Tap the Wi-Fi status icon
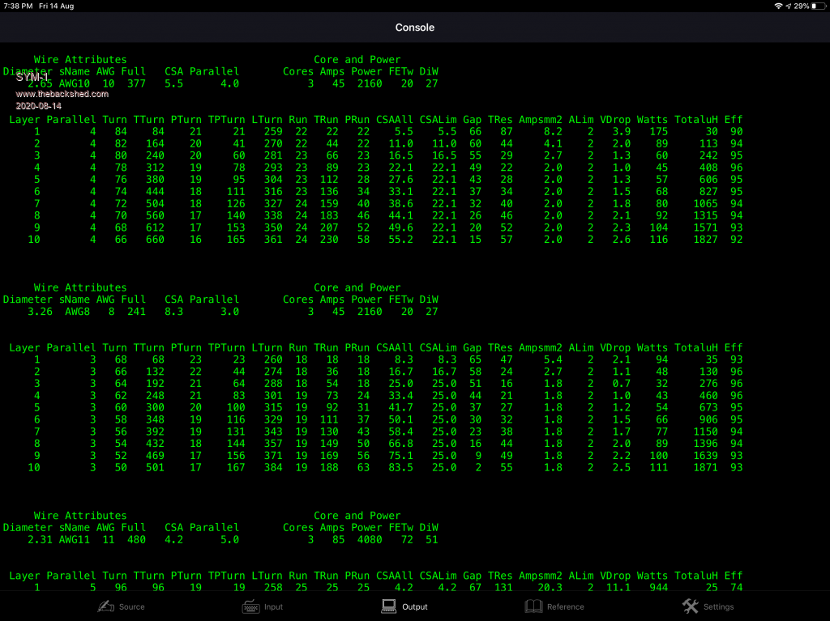830x621 pixels. click(x=779, y=6)
